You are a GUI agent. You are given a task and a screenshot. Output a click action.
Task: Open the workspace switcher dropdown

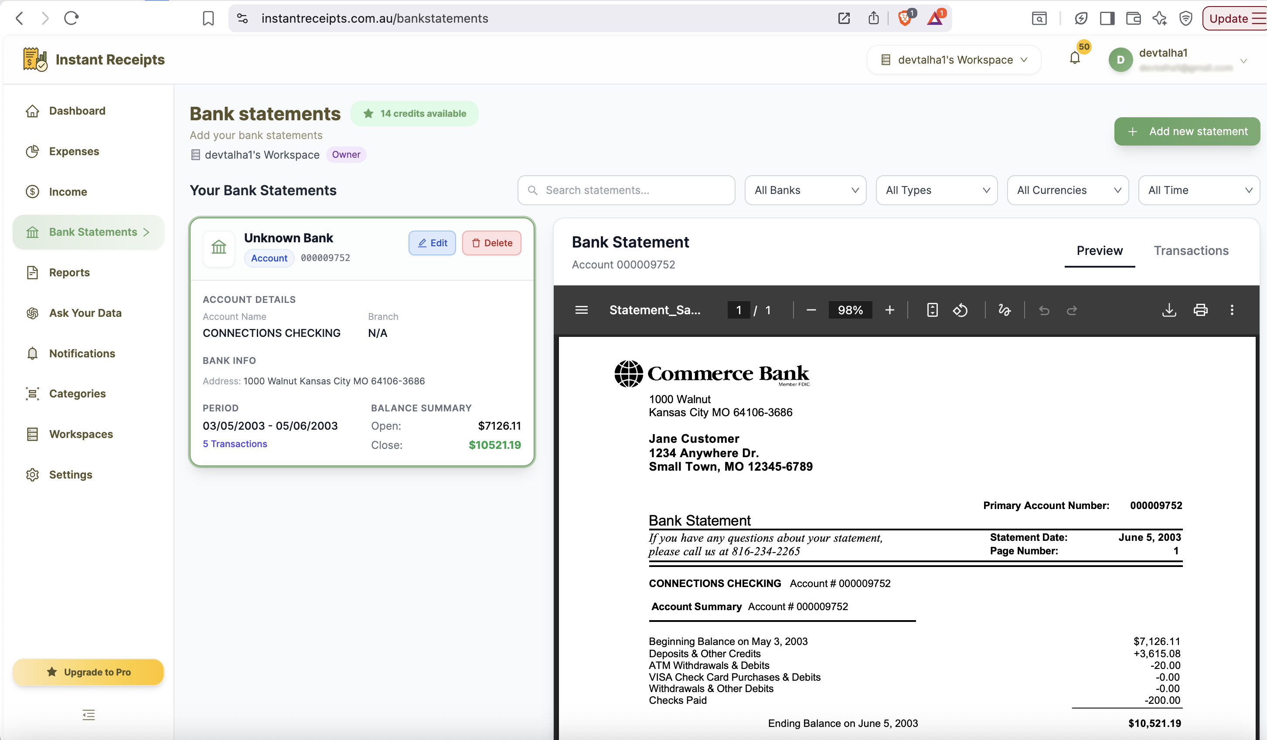point(954,60)
